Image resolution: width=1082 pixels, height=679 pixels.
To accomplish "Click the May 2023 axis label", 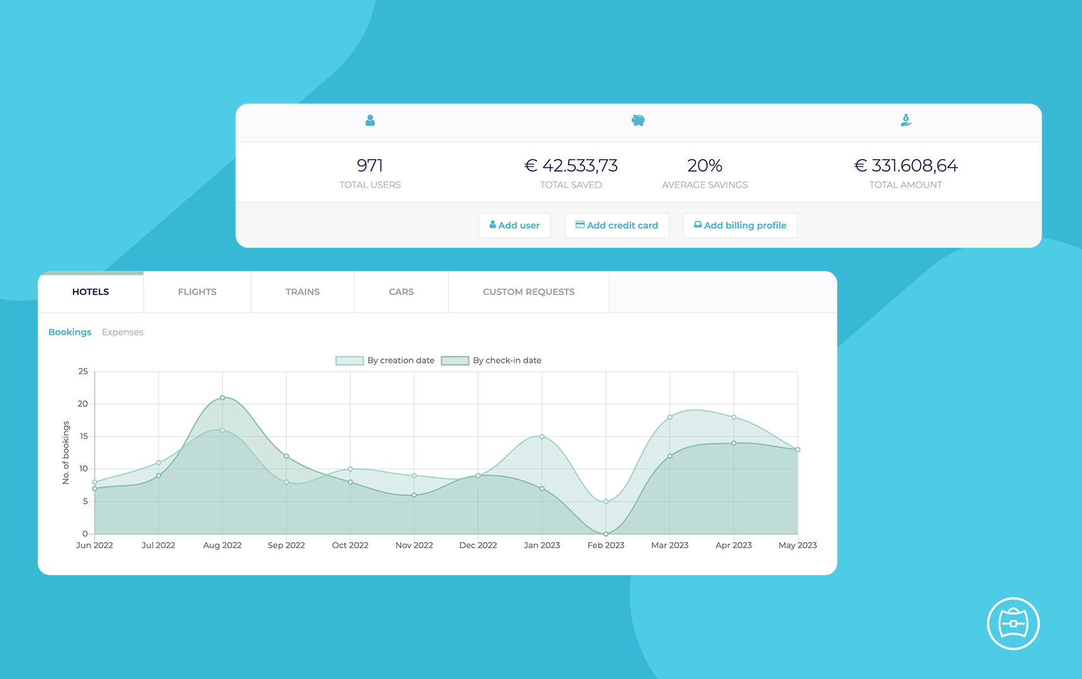I will pyautogui.click(x=798, y=545).
